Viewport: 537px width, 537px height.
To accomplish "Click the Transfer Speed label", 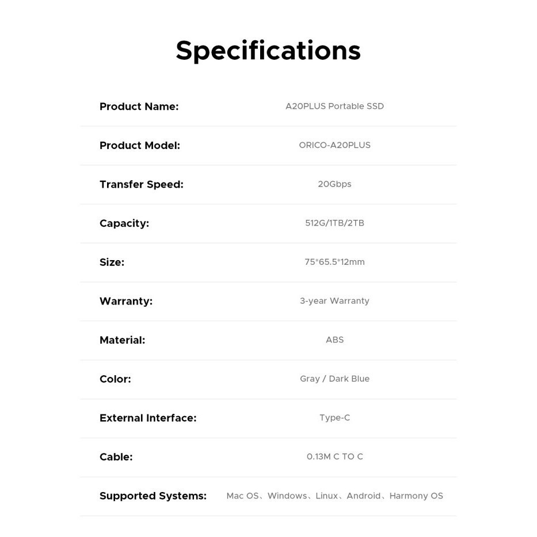I will tap(141, 184).
